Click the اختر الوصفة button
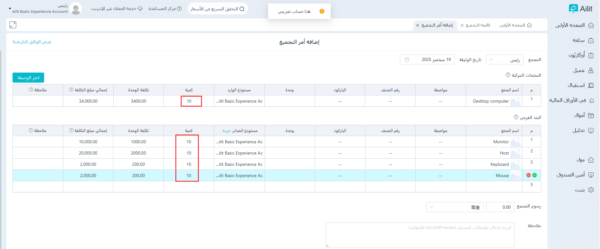 pos(28,78)
